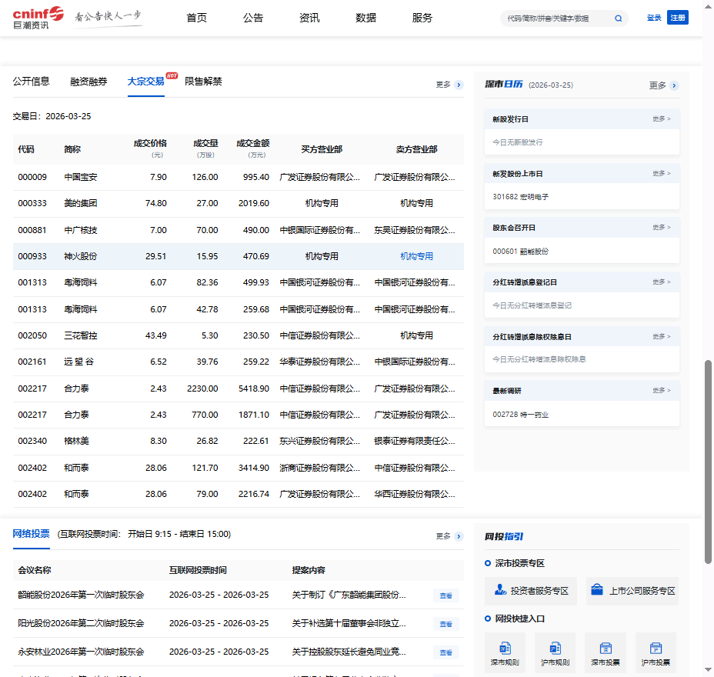Click the search magnifier icon
The image size is (714, 677).
pos(618,18)
